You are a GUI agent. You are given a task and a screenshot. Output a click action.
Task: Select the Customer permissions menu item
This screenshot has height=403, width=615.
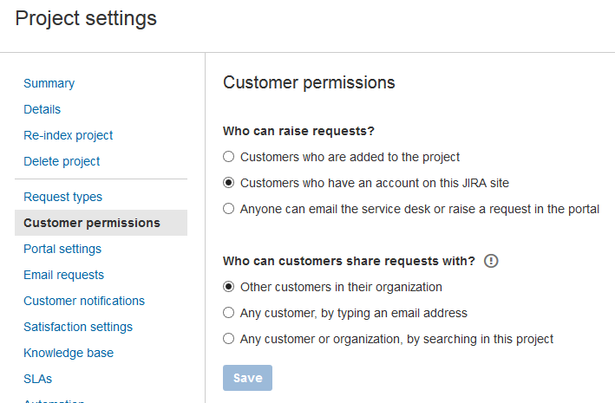(x=101, y=223)
